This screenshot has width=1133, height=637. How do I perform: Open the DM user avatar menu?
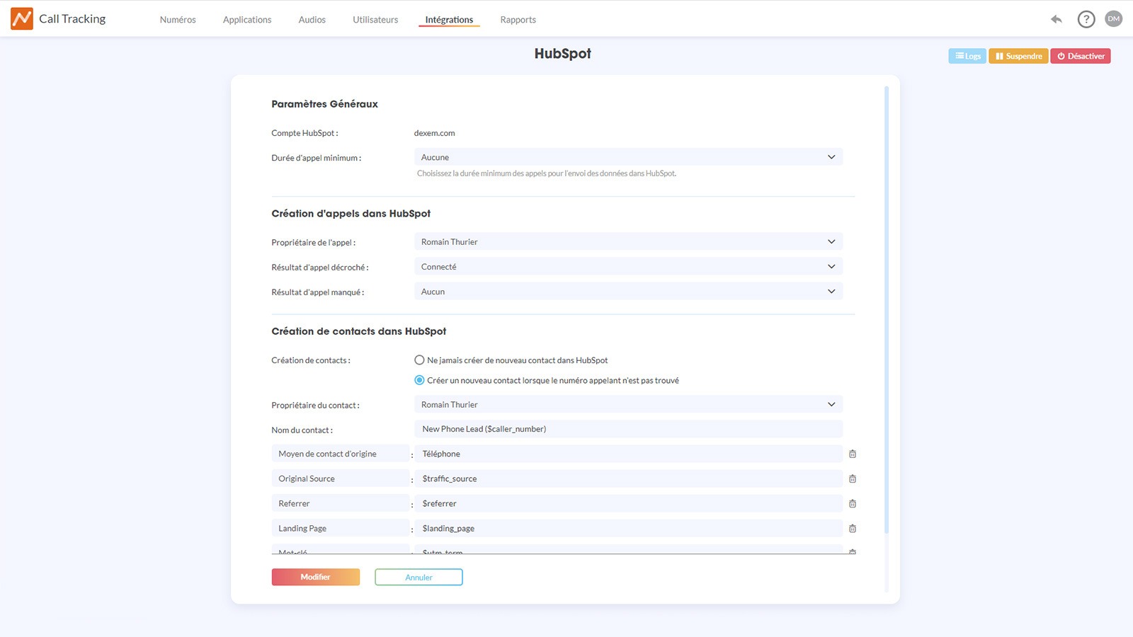click(1113, 19)
